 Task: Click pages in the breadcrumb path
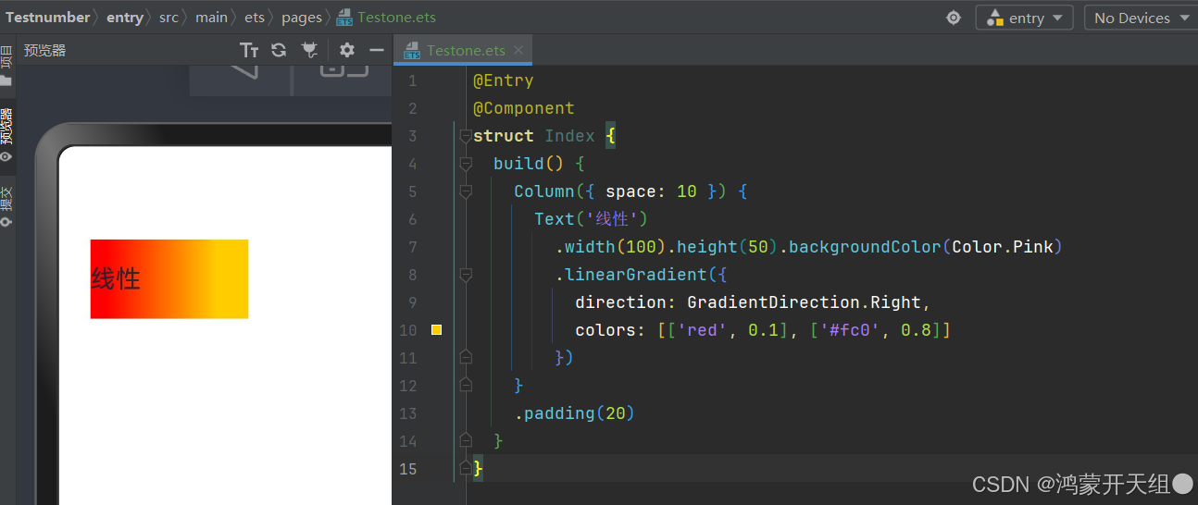click(302, 18)
